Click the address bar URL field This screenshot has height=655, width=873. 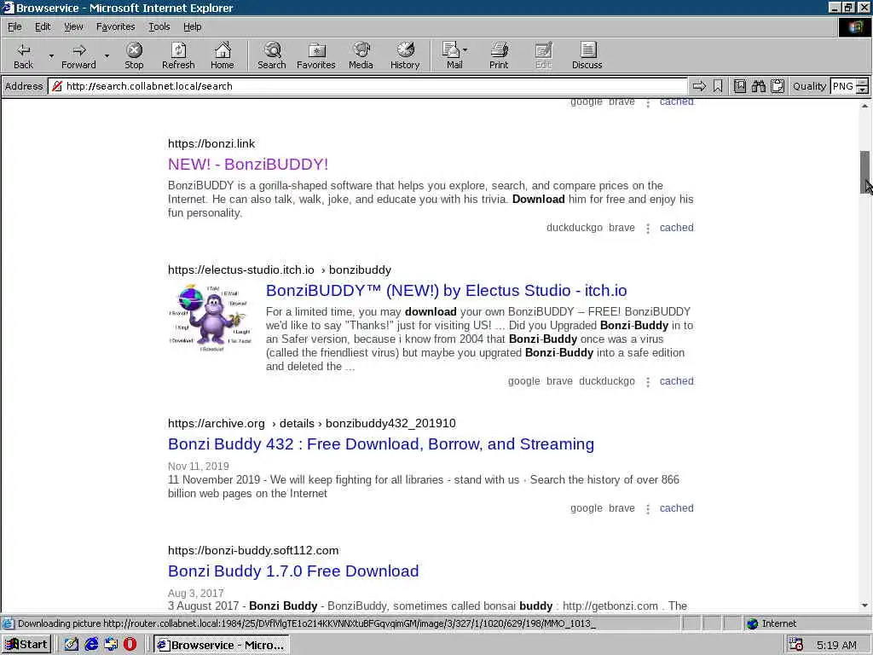point(367,86)
